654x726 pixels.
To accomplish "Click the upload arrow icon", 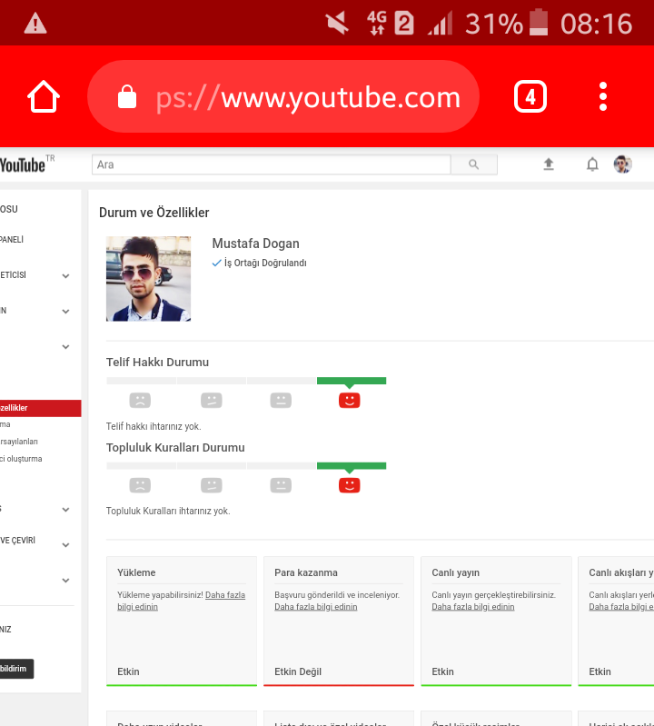I will pos(549,164).
